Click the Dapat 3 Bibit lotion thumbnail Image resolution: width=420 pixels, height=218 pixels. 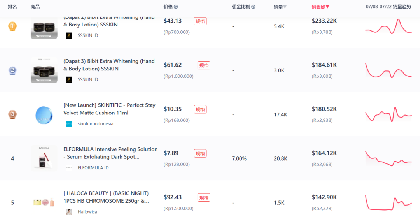44,70
